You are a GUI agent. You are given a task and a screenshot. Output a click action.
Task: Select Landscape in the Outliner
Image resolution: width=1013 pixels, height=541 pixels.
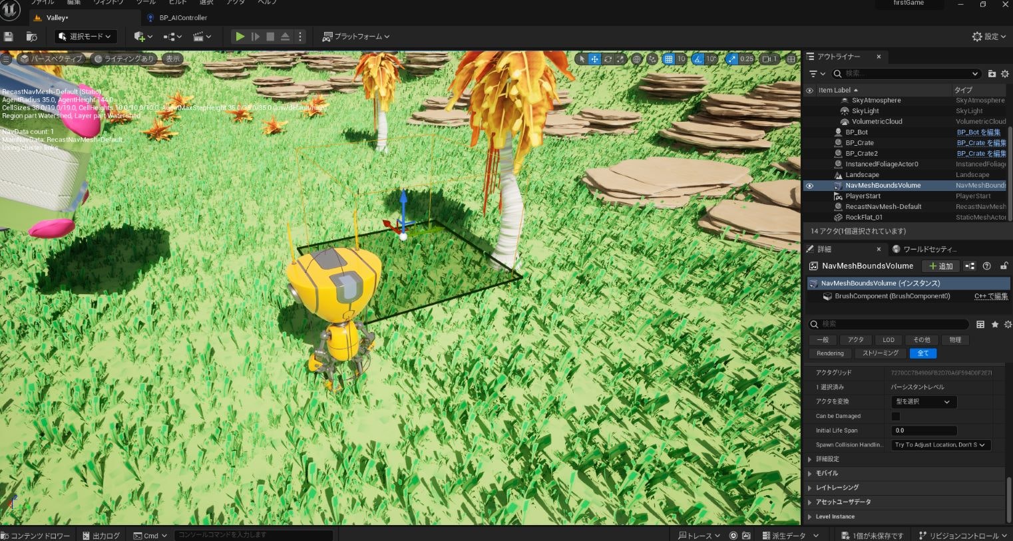tap(862, 175)
